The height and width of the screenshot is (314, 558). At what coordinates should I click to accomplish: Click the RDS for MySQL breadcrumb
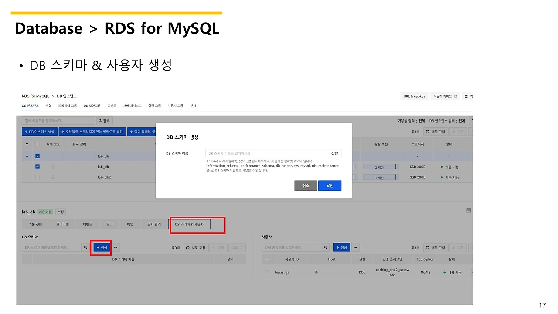pos(35,96)
